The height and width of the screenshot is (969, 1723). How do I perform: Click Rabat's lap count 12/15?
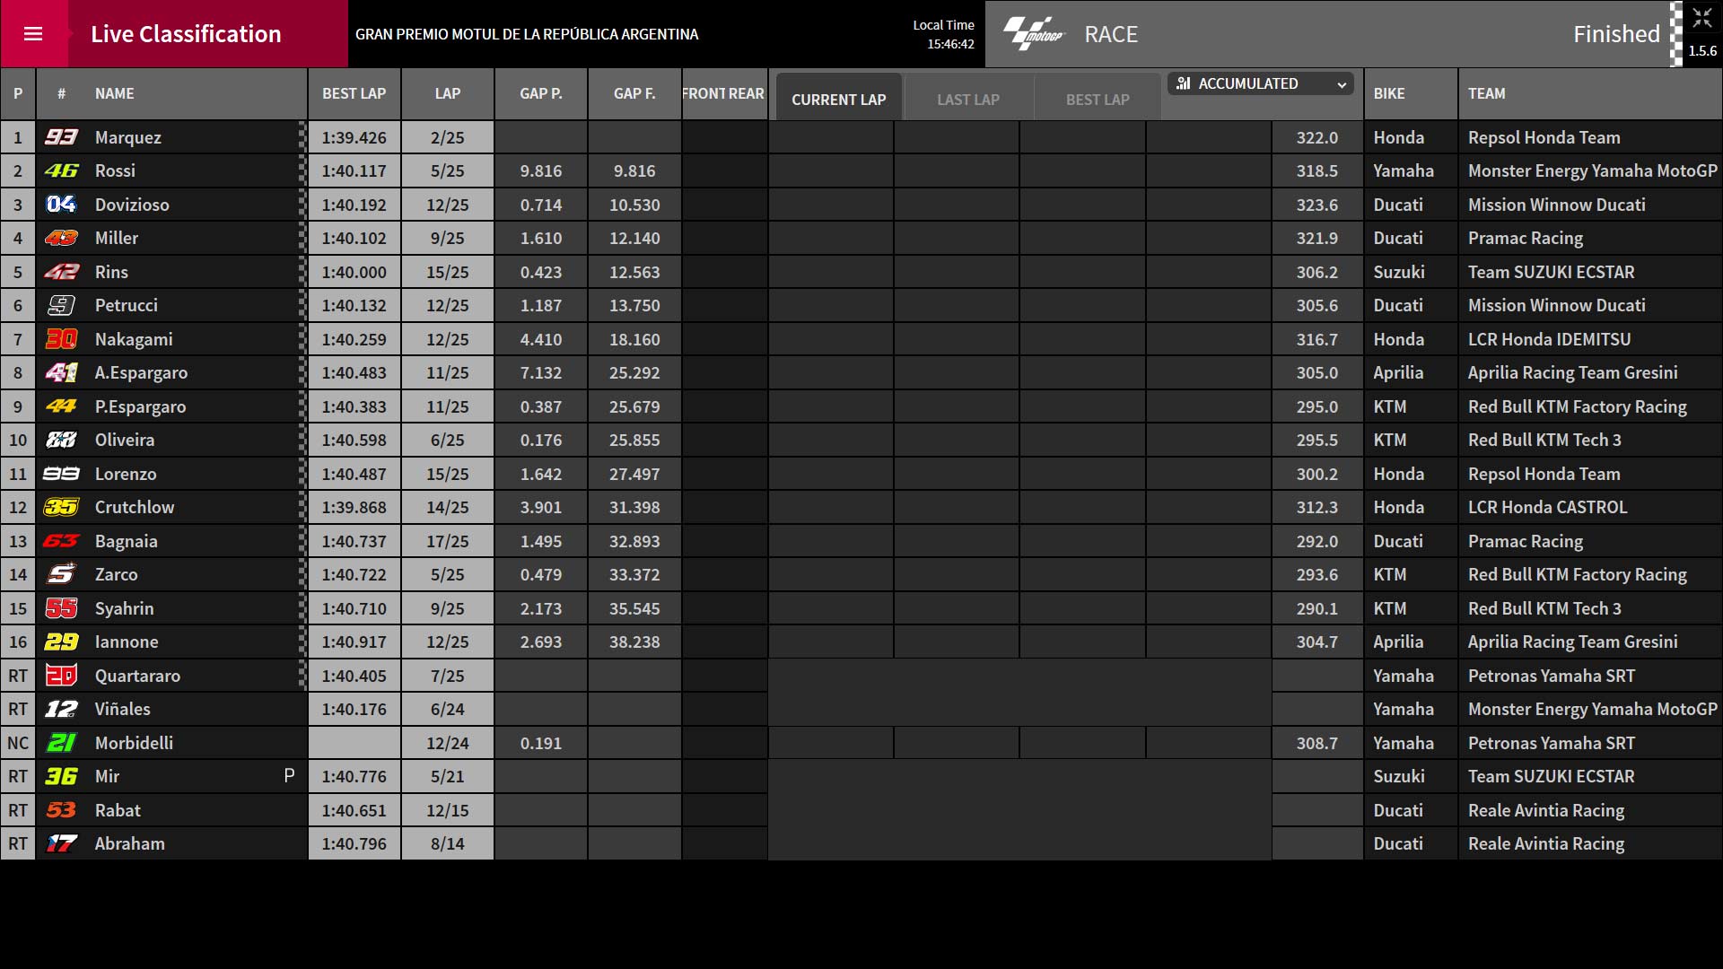click(x=448, y=810)
